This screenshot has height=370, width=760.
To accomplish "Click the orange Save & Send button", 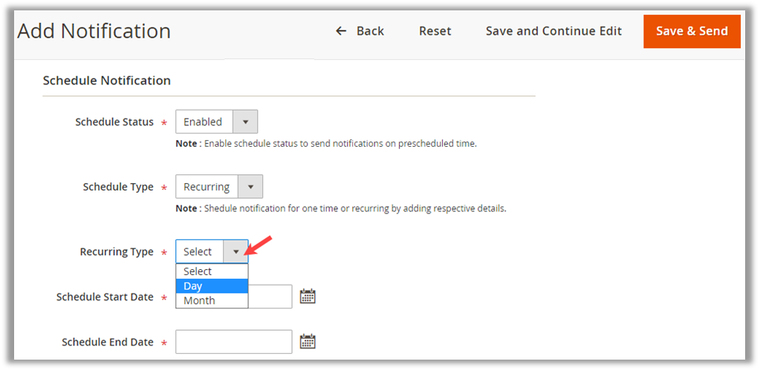I will [692, 31].
